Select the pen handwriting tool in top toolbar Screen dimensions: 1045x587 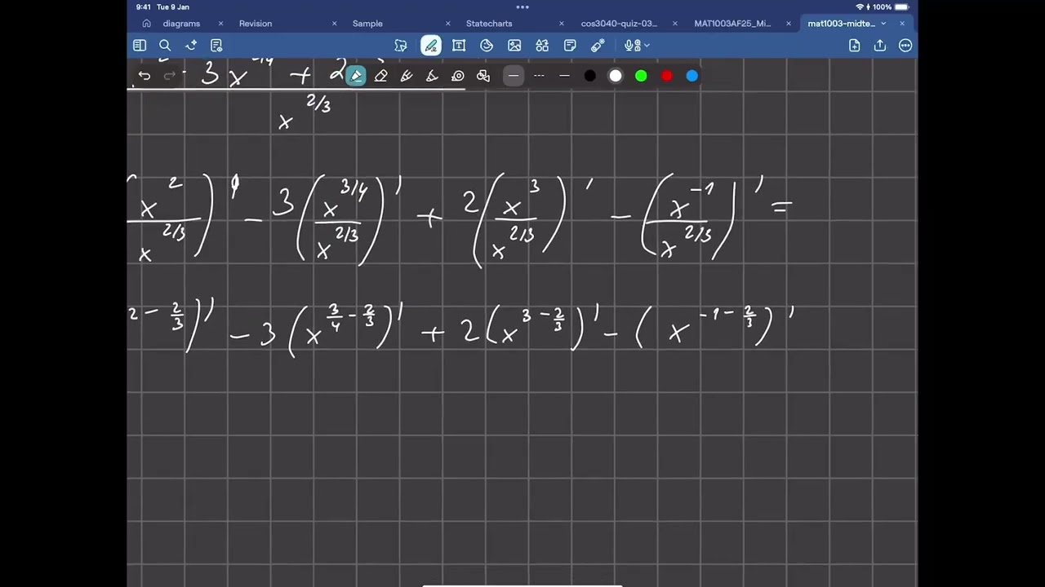(x=430, y=46)
